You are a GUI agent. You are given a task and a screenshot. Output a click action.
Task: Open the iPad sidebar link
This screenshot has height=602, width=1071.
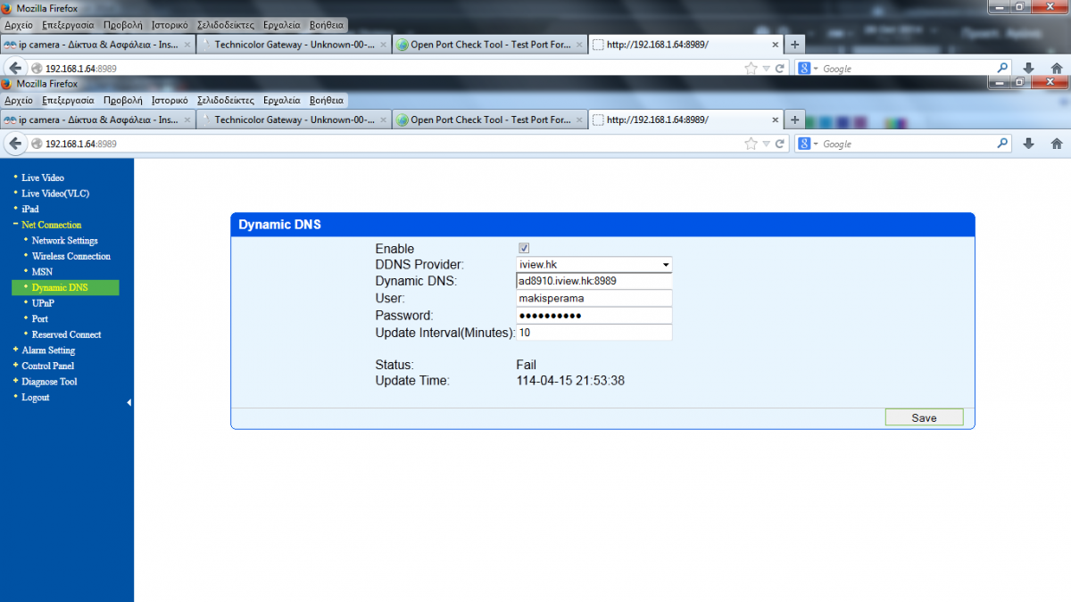(x=30, y=209)
